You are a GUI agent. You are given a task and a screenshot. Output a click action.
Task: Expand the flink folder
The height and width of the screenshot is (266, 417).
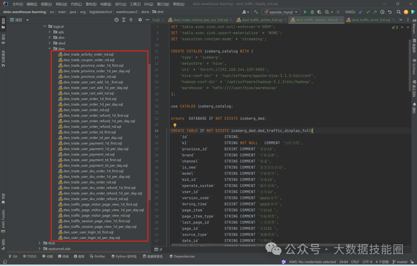[x=39, y=243]
